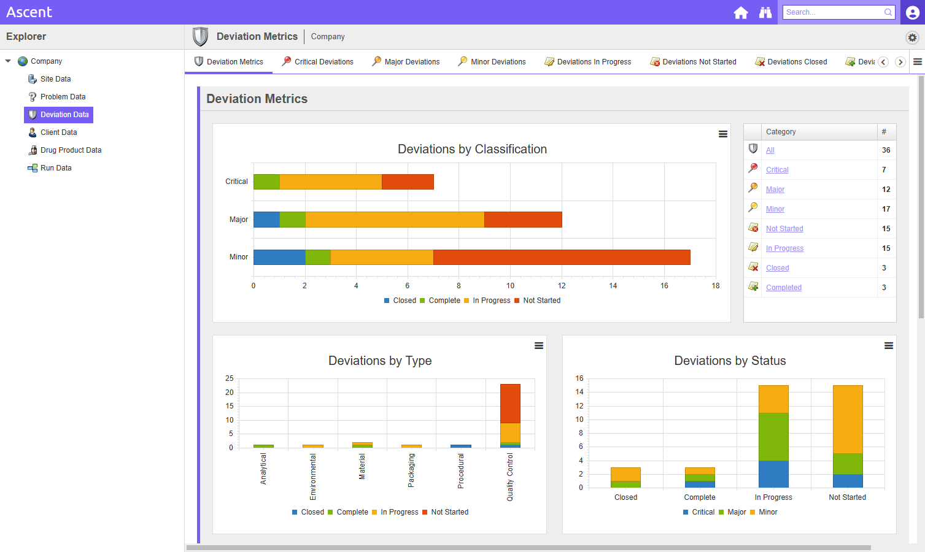Image resolution: width=925 pixels, height=552 pixels.
Task: Click the Closed row icon
Action: point(753,267)
